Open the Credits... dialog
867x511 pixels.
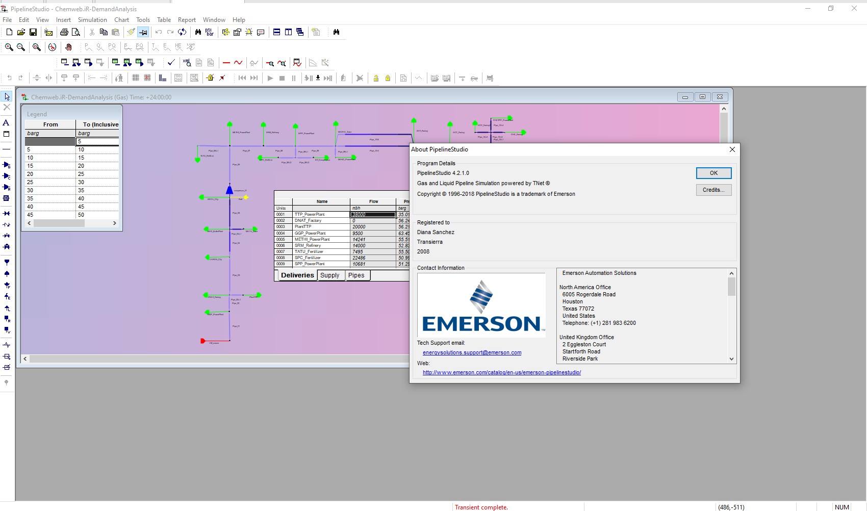[714, 190]
